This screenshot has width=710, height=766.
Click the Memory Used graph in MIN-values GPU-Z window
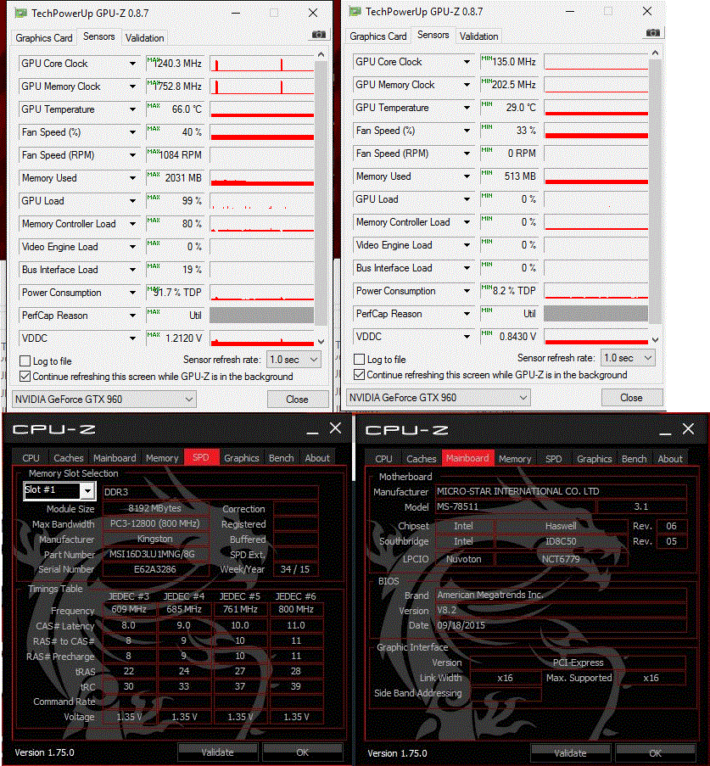tap(596, 176)
